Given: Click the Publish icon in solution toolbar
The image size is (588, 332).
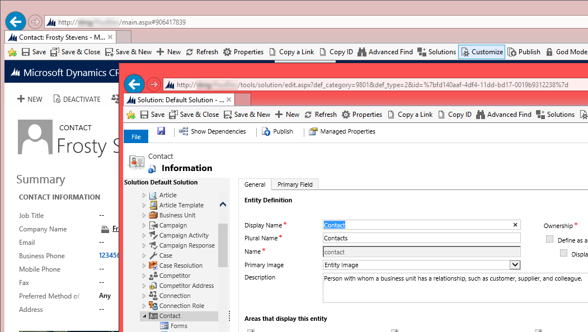Looking at the screenshot, I should pos(266,132).
